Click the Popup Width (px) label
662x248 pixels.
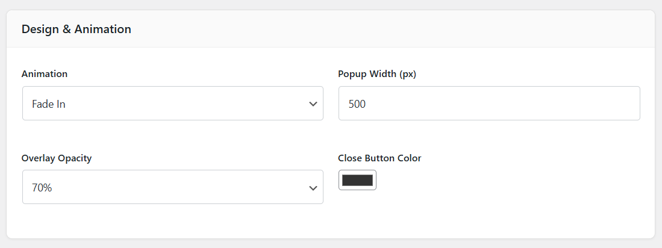click(377, 74)
